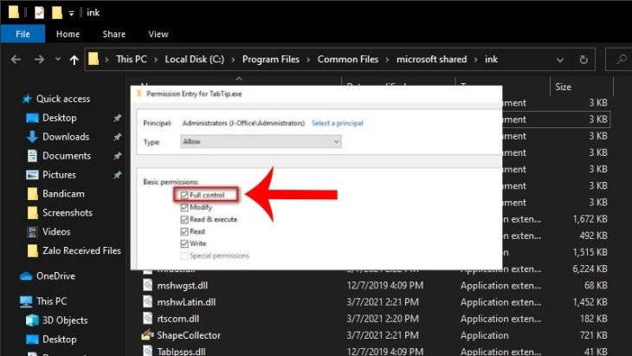This screenshot has height=356, width=632.
Task: Click Common Files breadcrumb
Action: pyautogui.click(x=348, y=59)
